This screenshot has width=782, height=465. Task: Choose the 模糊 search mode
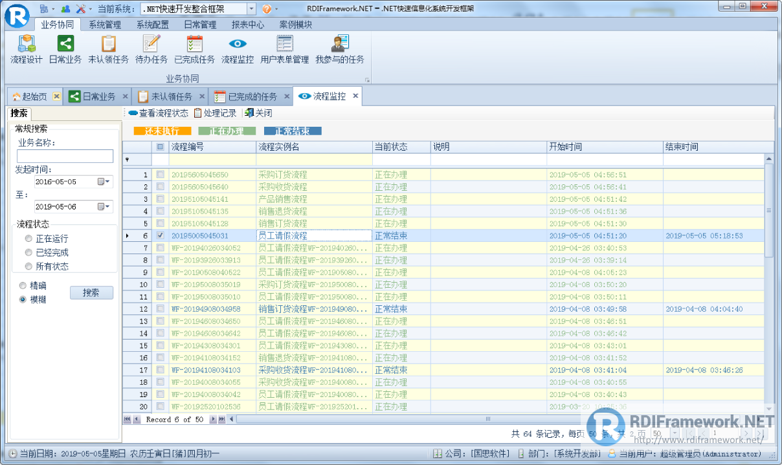click(x=23, y=299)
